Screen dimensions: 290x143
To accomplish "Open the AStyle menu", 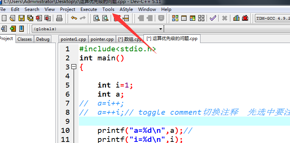I will pos(126,9).
